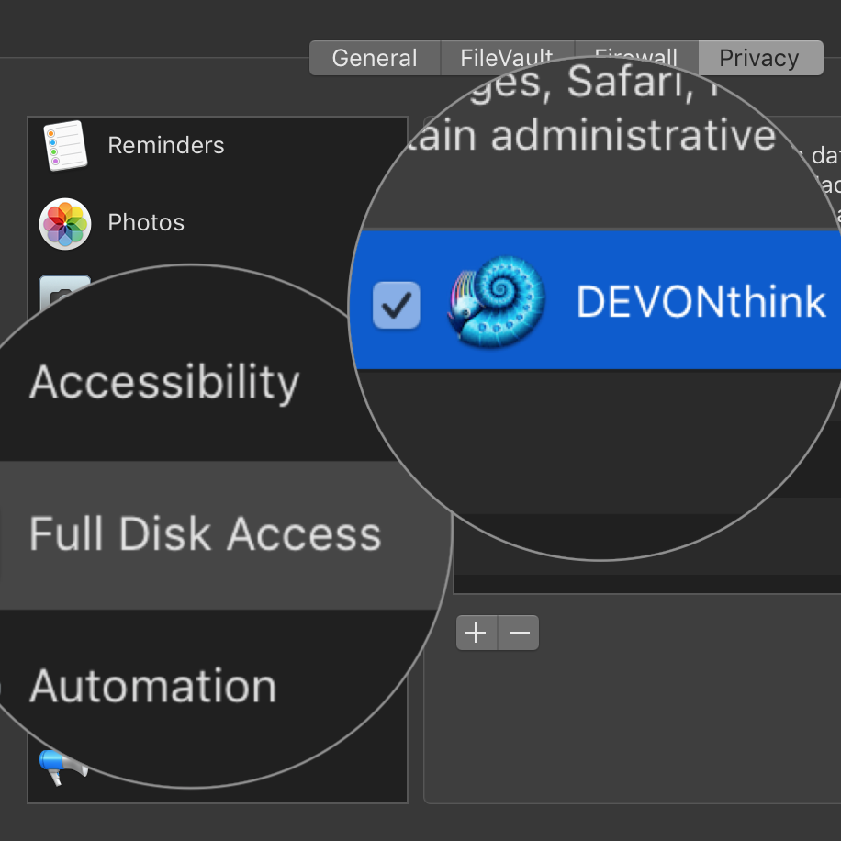Image resolution: width=841 pixels, height=841 pixels.
Task: Pick Automation in the magnified list
Action: pos(152,686)
